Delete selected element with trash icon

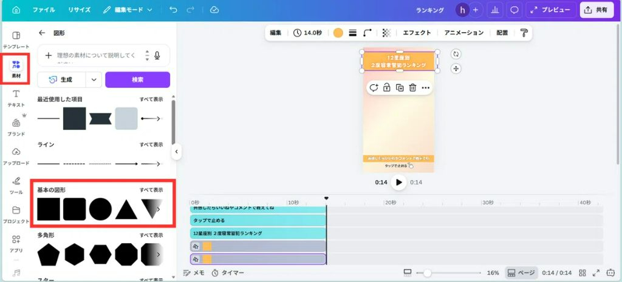412,88
